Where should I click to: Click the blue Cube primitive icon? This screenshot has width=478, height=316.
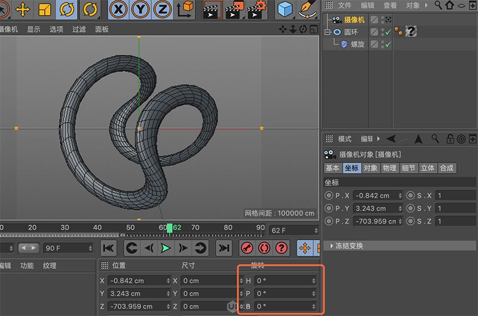click(285, 9)
